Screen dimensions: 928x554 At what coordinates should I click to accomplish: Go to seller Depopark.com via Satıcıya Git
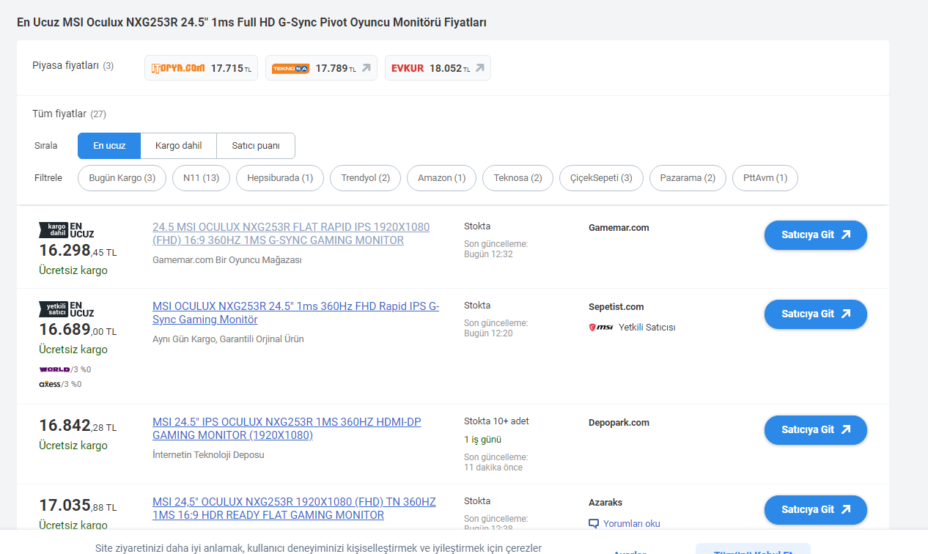click(x=816, y=430)
